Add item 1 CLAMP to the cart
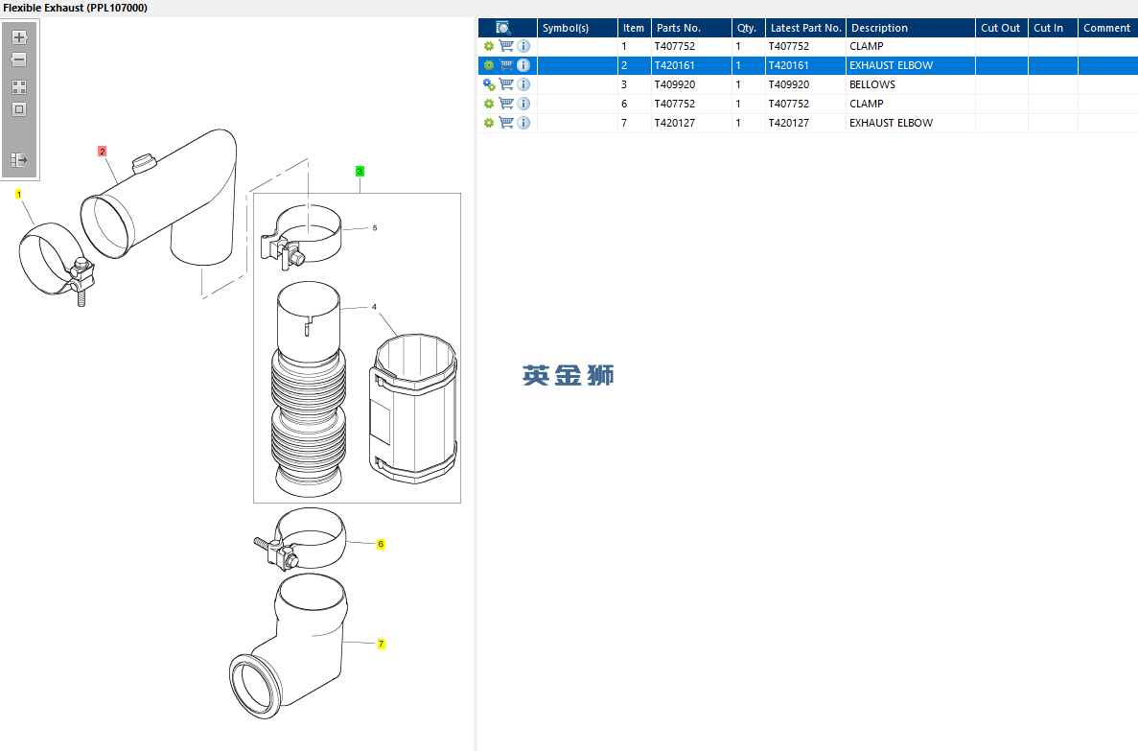This screenshot has height=751, width=1138. point(506,46)
